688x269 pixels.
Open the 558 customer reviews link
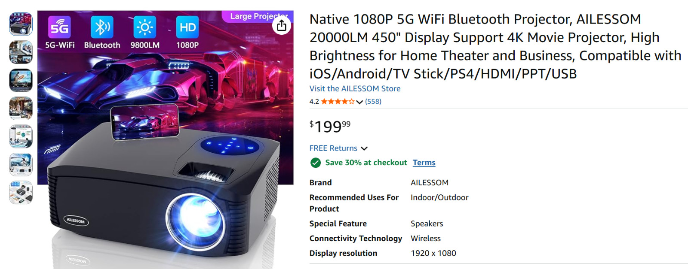[x=373, y=102]
